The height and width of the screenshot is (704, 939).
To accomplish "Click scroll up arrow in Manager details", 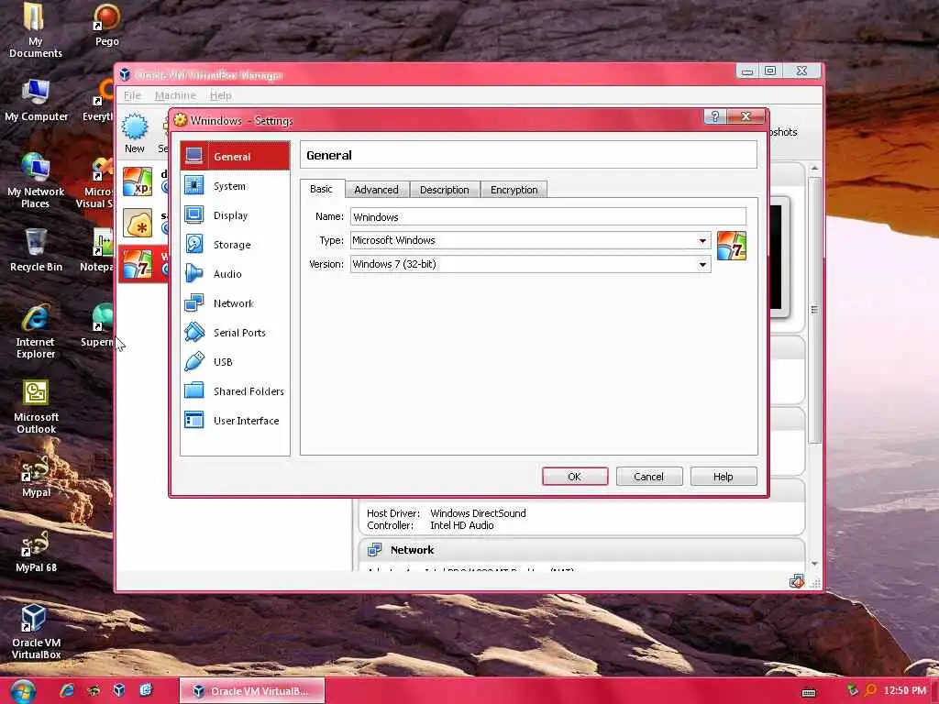I will pos(814,169).
